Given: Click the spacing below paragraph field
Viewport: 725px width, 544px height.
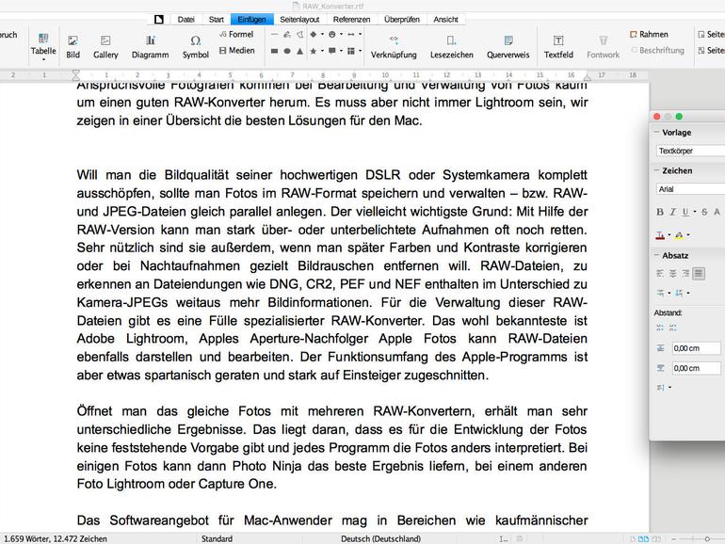Looking at the screenshot, I should pyautogui.click(x=696, y=368).
